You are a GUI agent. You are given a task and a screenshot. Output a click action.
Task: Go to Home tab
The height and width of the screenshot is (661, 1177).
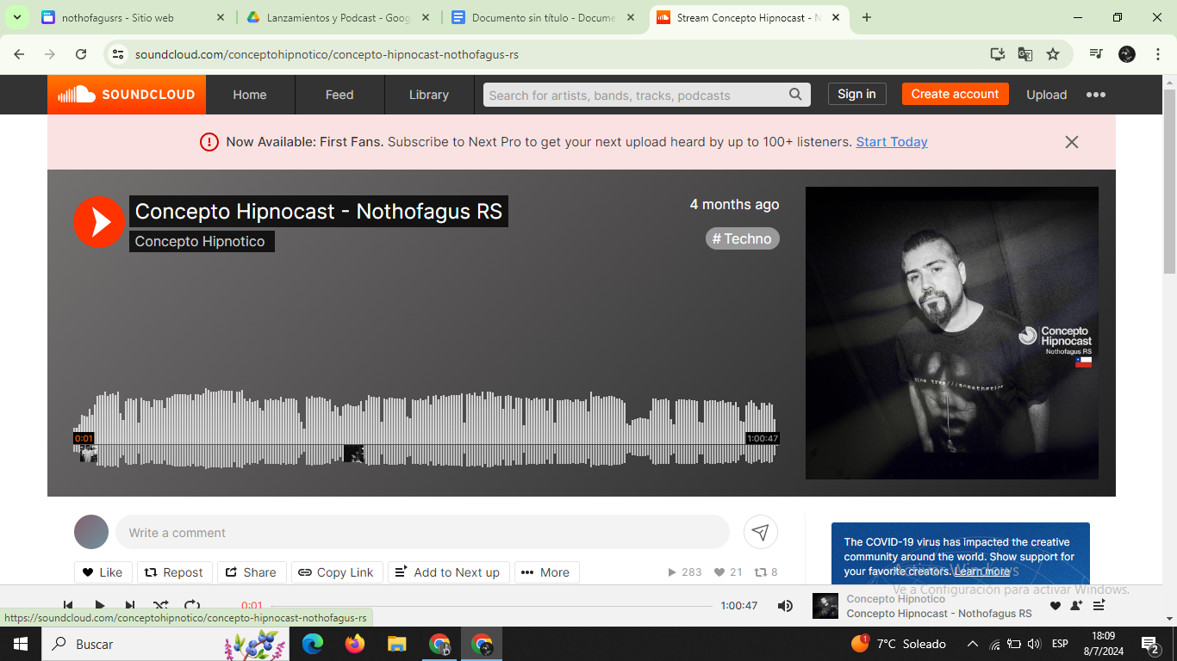click(x=250, y=95)
